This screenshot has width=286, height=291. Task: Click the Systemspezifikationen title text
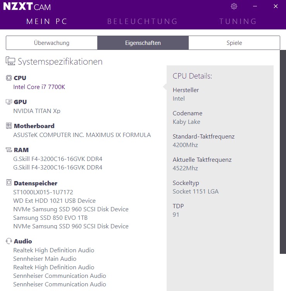pos(60,62)
